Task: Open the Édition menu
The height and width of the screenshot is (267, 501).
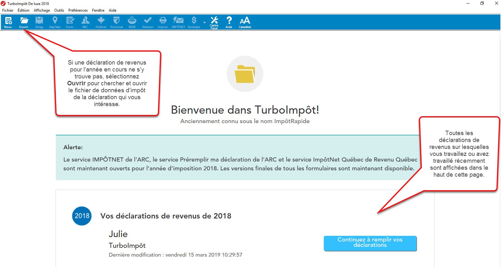Action: [23, 10]
